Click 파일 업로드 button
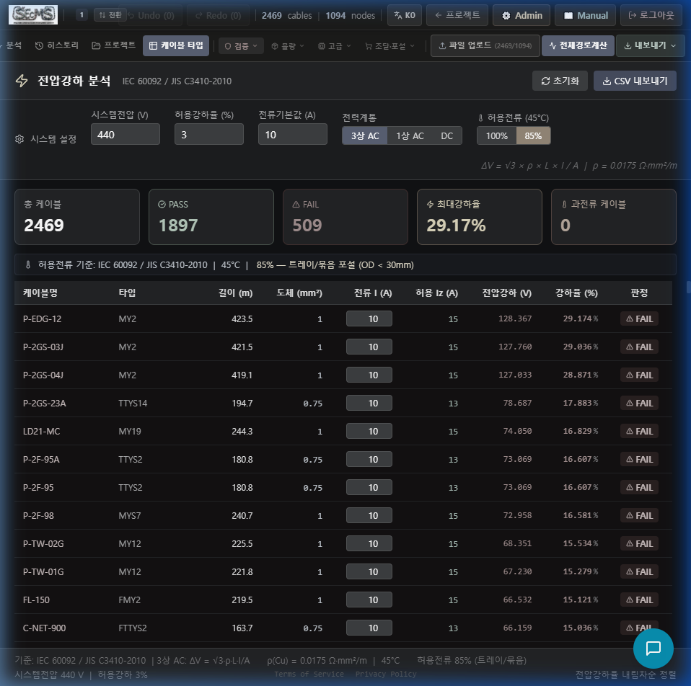The width and height of the screenshot is (691, 686). pyautogui.click(x=485, y=45)
